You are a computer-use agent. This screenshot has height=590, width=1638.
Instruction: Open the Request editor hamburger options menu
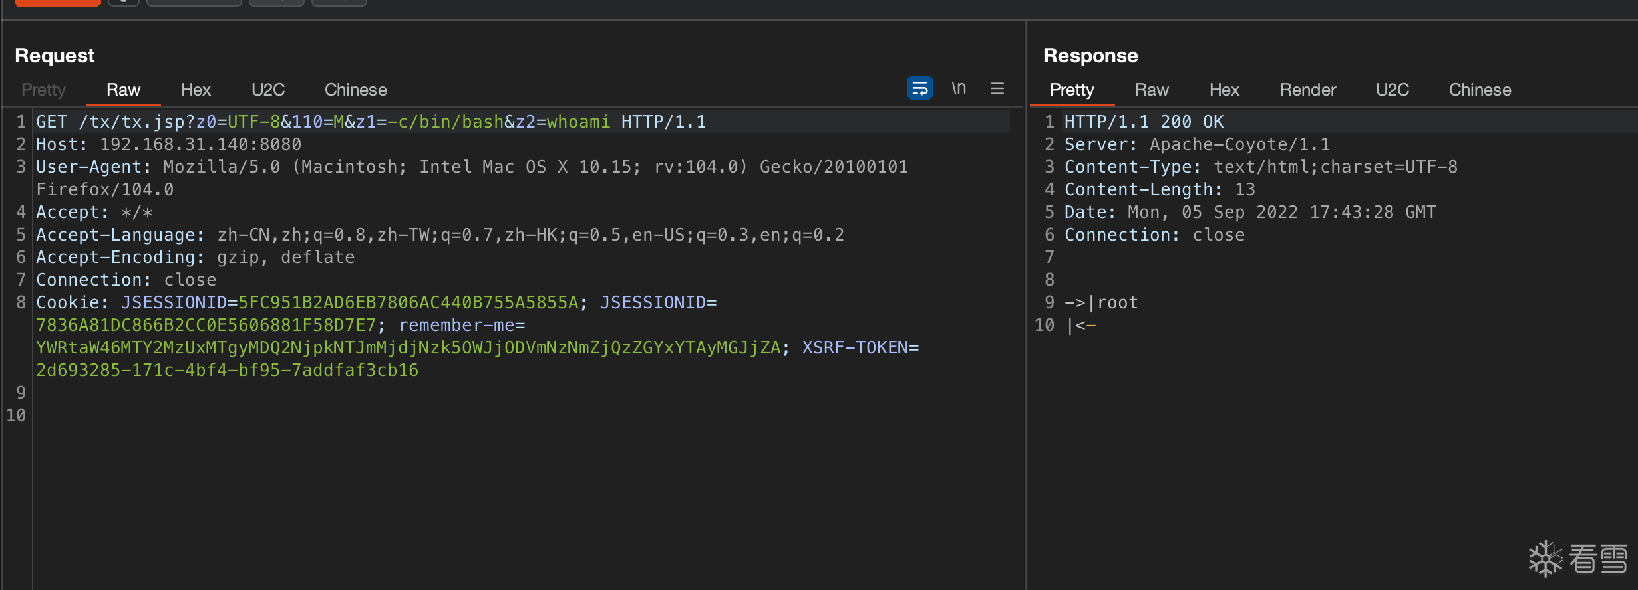[x=997, y=88]
